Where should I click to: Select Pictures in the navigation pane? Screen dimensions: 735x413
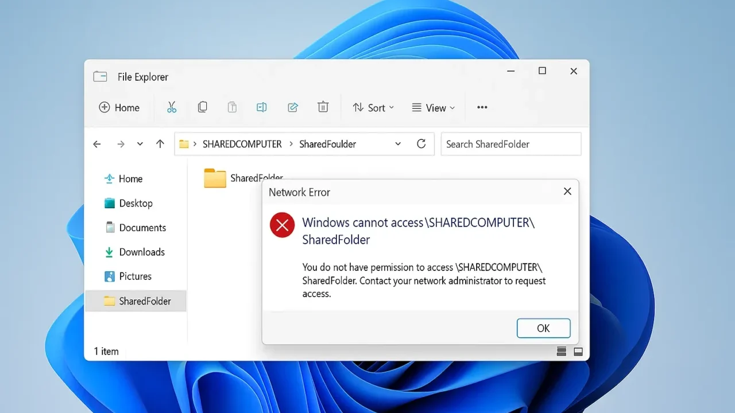coord(127,276)
